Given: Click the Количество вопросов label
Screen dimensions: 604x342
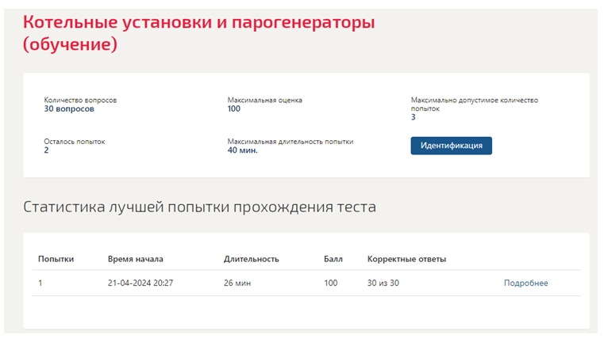Looking at the screenshot, I should (80, 100).
